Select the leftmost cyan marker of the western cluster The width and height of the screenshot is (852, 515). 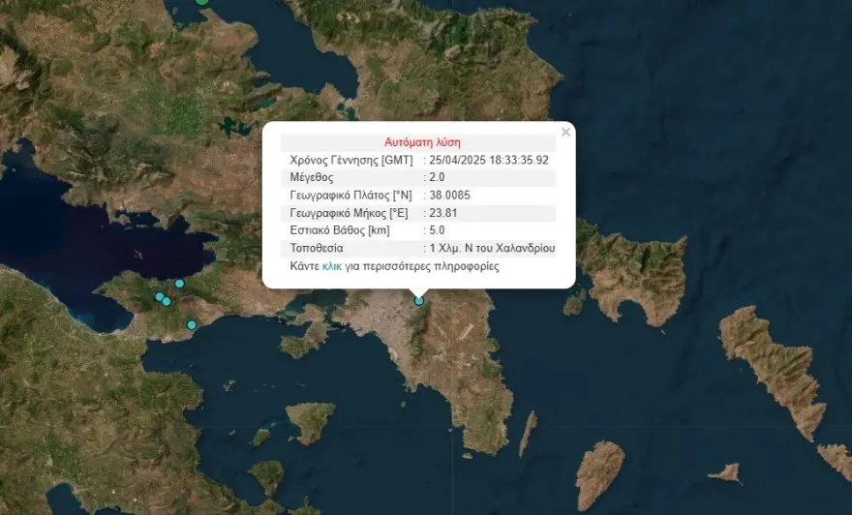160,297
